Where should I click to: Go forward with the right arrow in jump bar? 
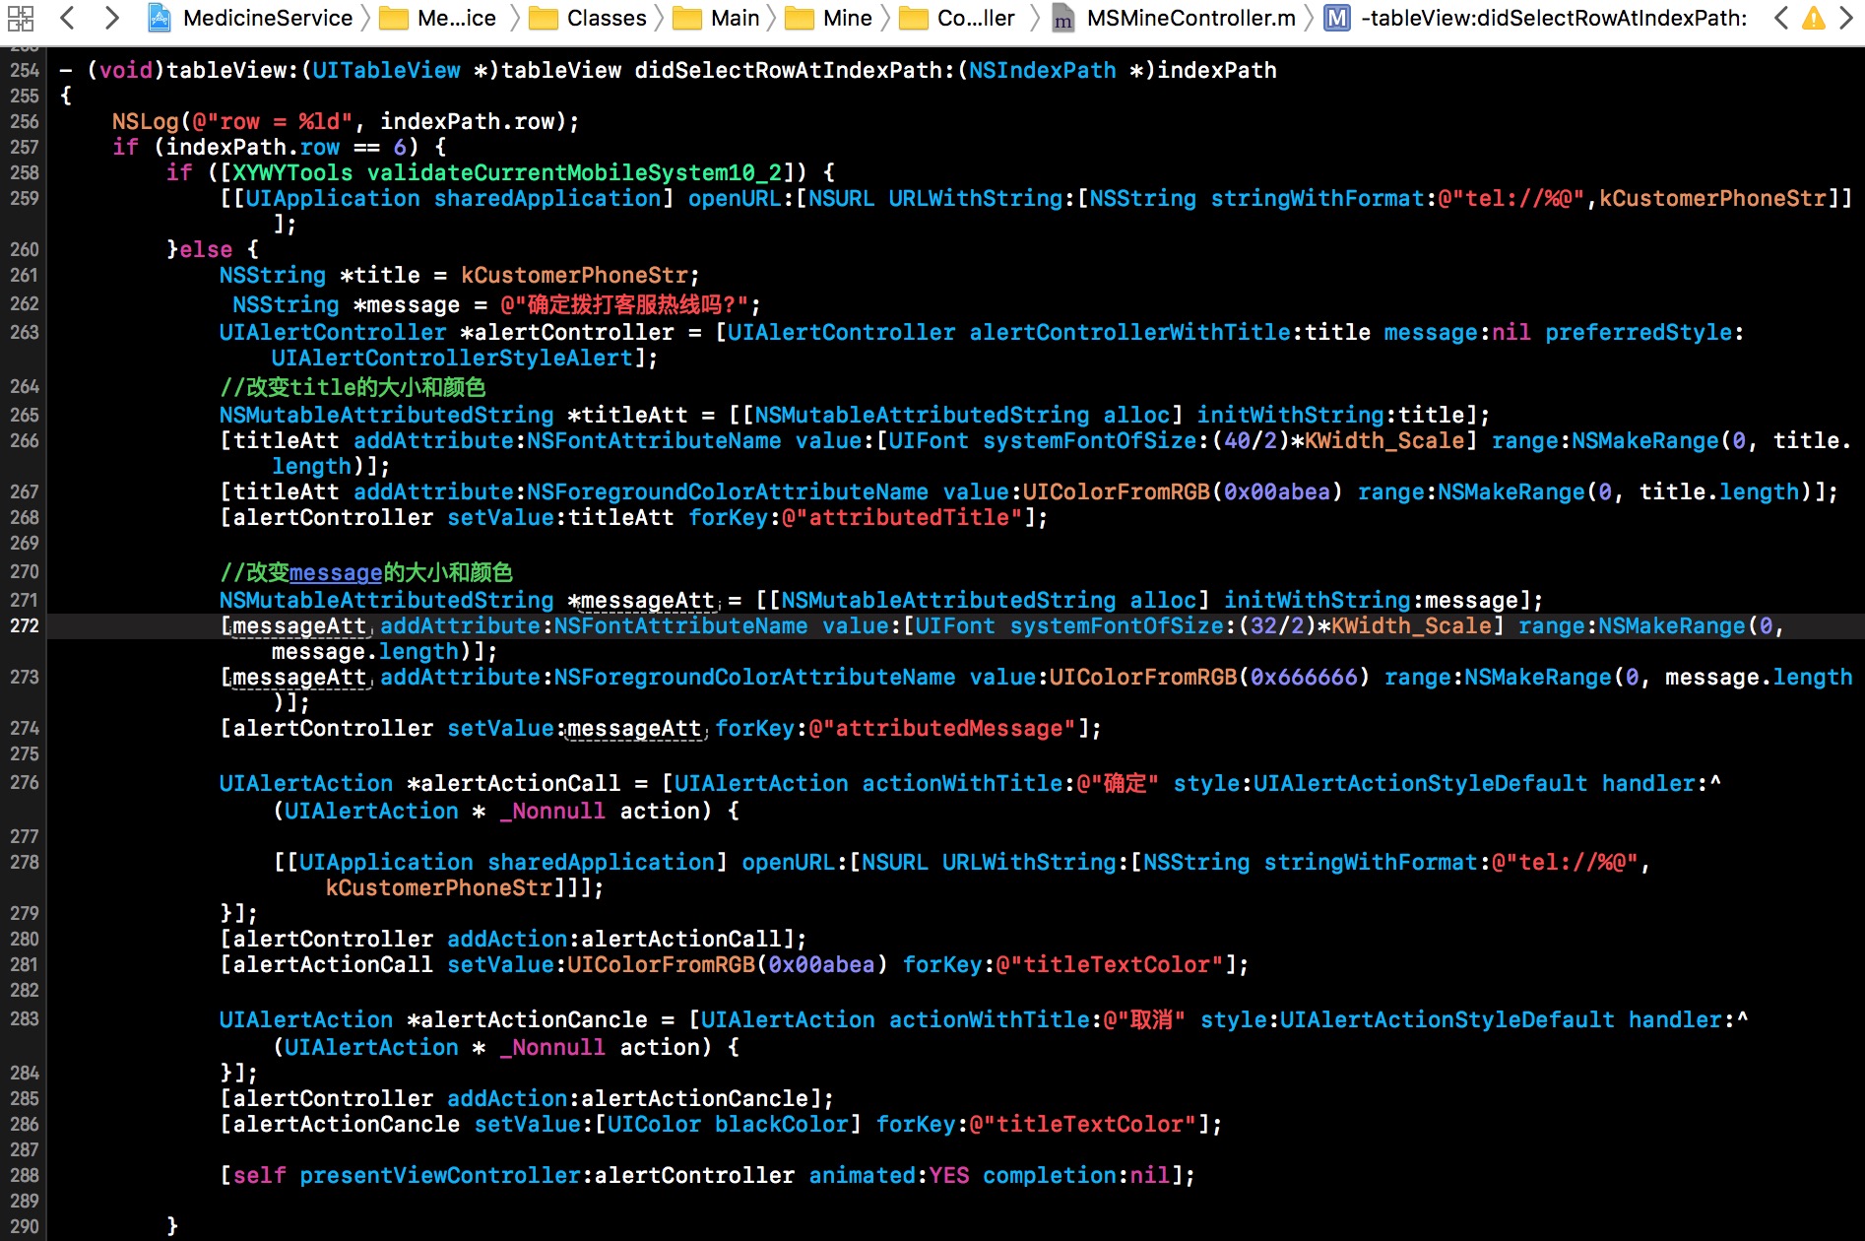(x=111, y=18)
